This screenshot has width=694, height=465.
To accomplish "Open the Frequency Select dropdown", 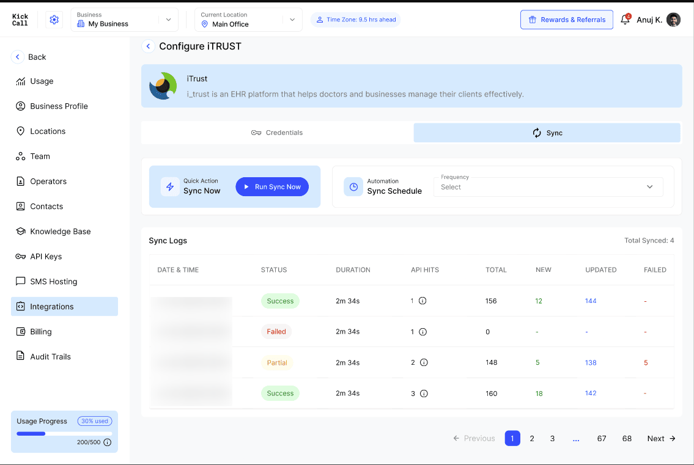I will coord(548,187).
